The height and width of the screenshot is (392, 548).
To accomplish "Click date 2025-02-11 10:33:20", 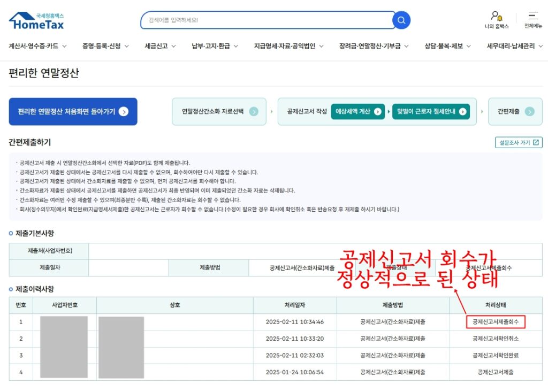I will 295,339.
